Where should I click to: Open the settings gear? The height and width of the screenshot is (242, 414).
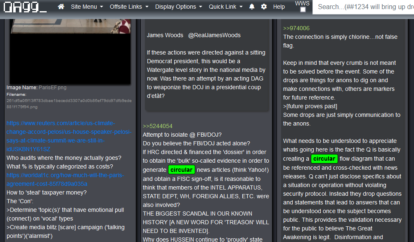tap(264, 7)
